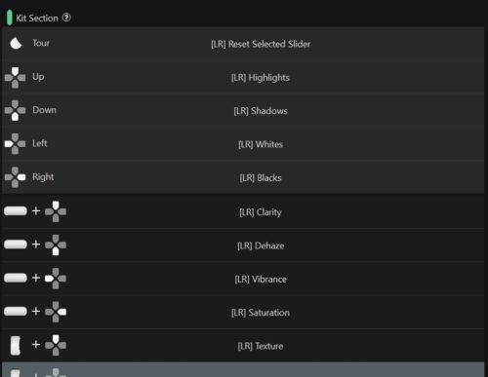Click the D-pad left icon in the Vibrance row
This screenshot has width=488, height=377.
click(56, 279)
